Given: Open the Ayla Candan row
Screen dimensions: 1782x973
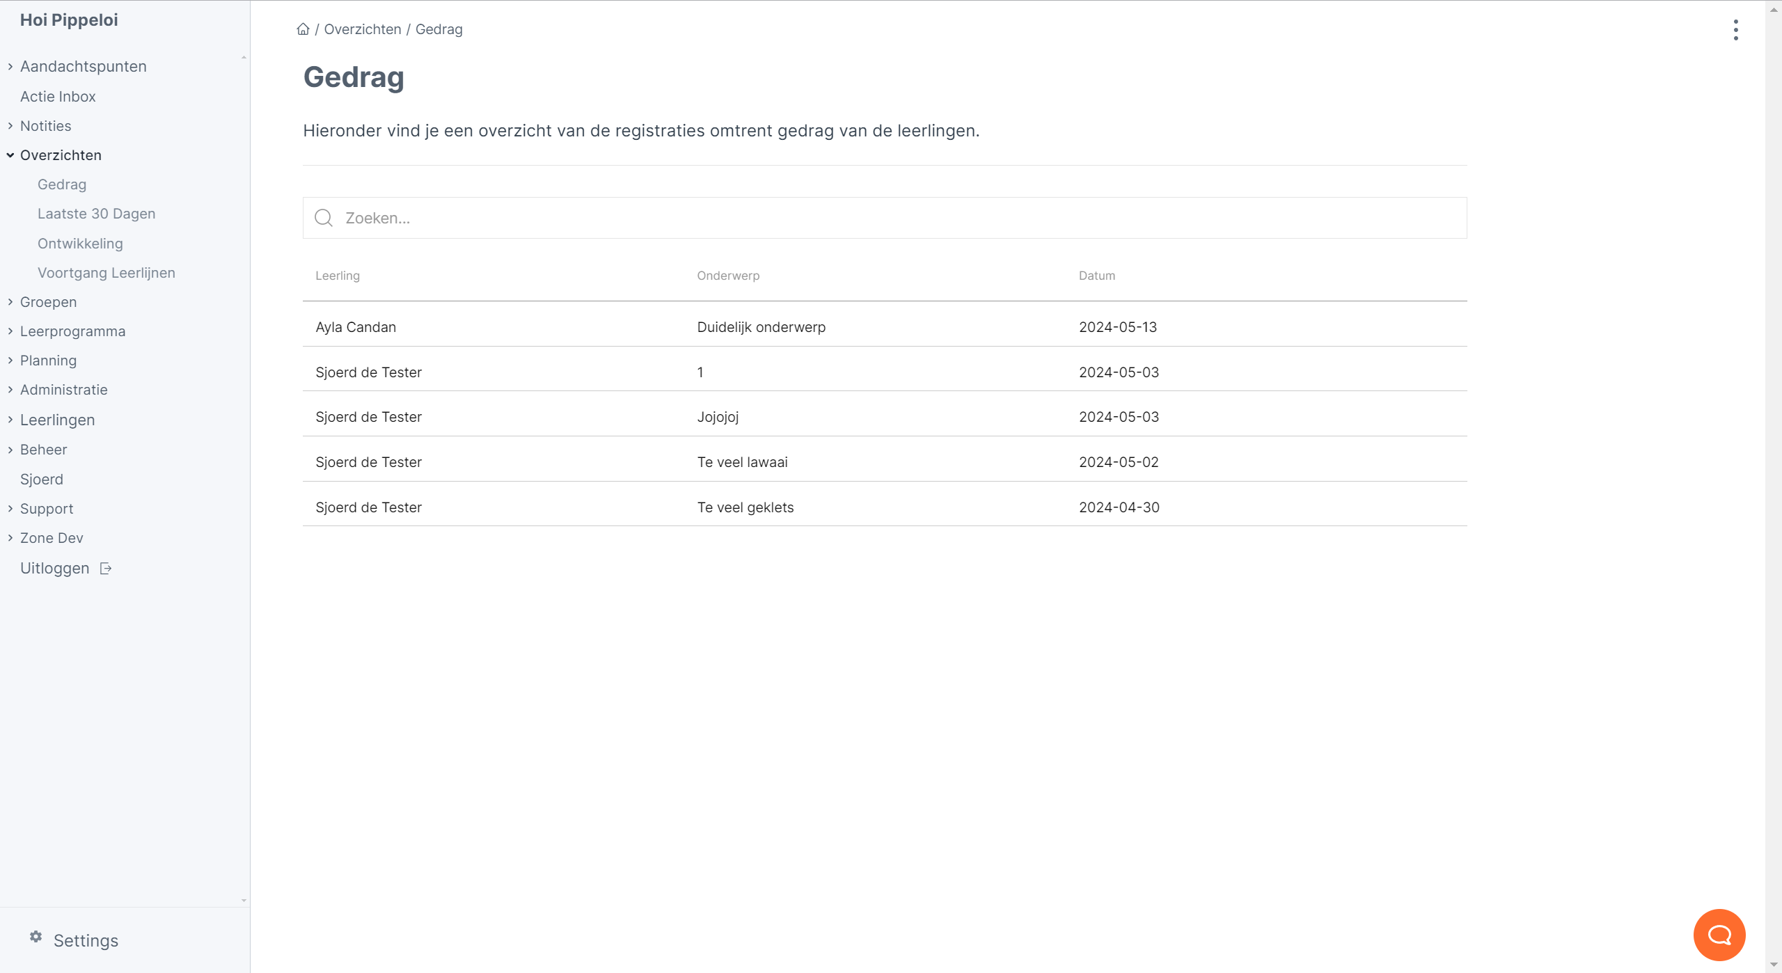Looking at the screenshot, I should click(355, 327).
